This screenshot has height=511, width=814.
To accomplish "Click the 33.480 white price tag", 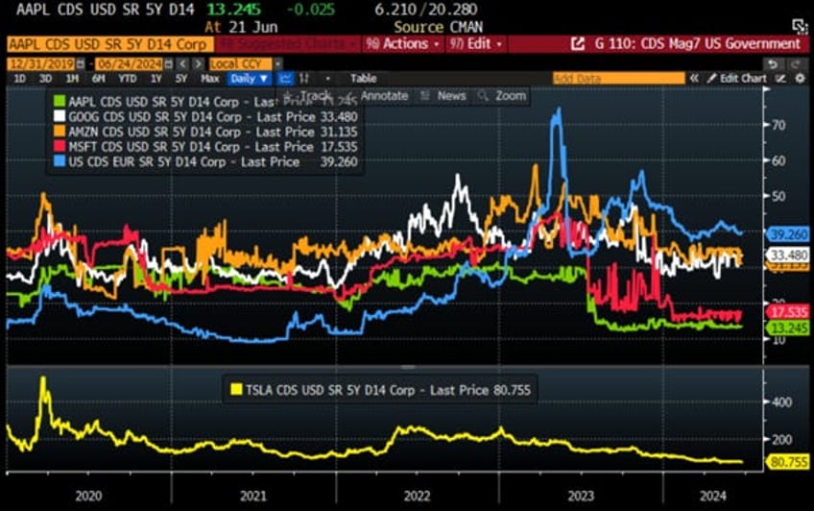I will (787, 255).
